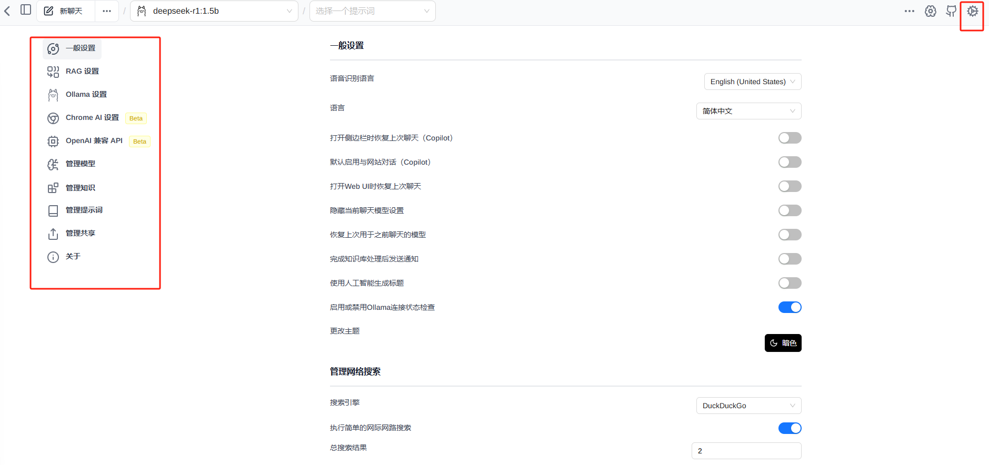Click the 管理网络搜索 section heading
989x465 pixels.
[x=355, y=371]
